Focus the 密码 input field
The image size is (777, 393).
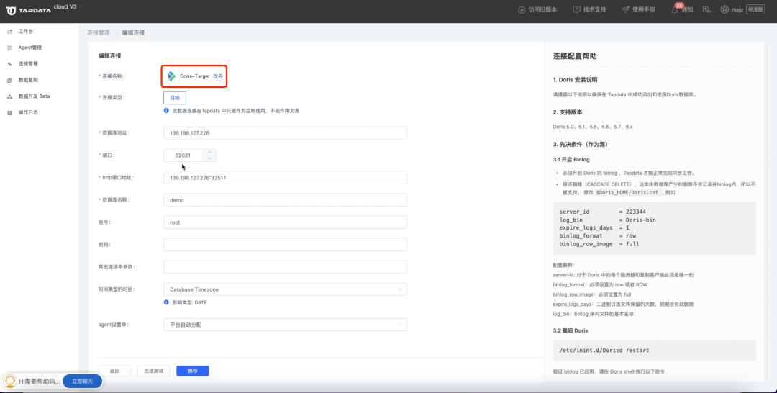click(285, 244)
